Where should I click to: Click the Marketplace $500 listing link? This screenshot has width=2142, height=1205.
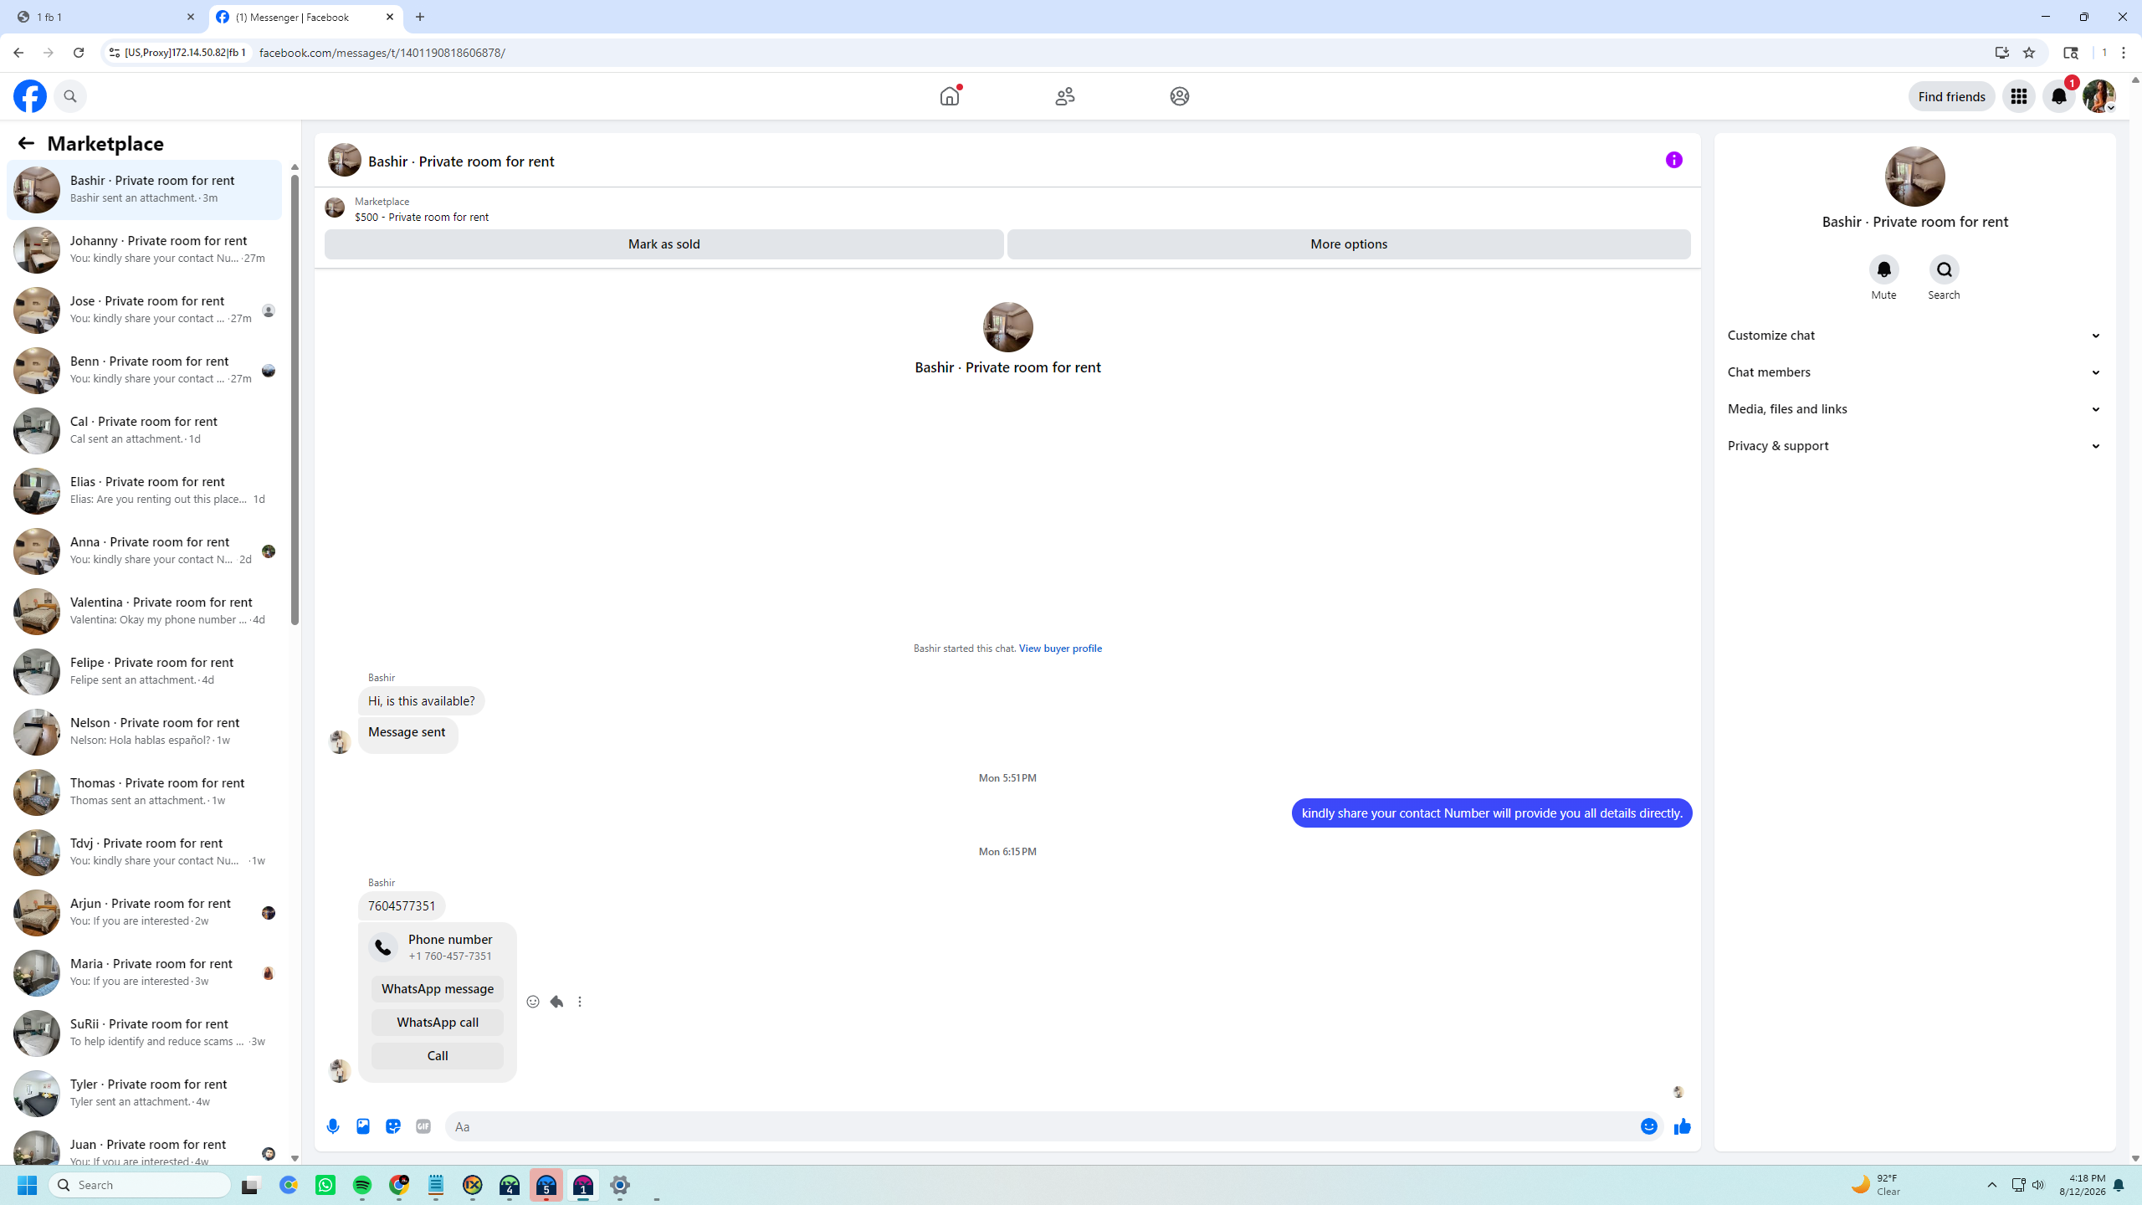(421, 217)
